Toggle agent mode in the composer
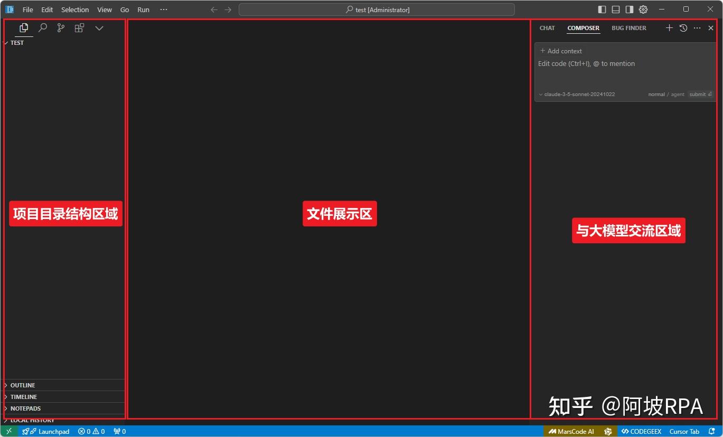The height and width of the screenshot is (437, 723). point(678,94)
